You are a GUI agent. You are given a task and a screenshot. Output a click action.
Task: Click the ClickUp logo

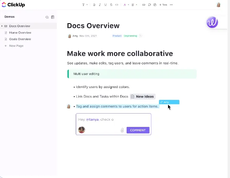[13, 5]
